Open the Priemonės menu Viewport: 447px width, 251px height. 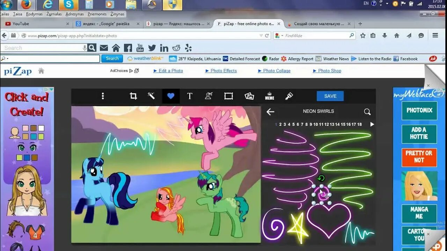(97, 14)
